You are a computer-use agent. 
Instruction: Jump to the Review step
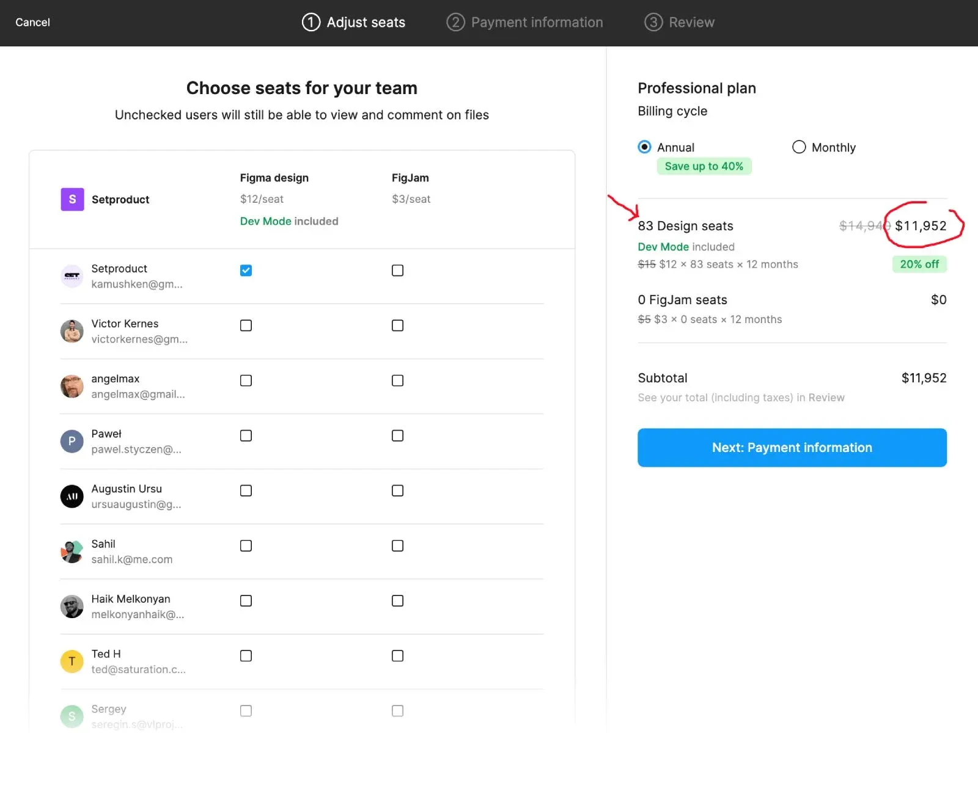point(679,22)
